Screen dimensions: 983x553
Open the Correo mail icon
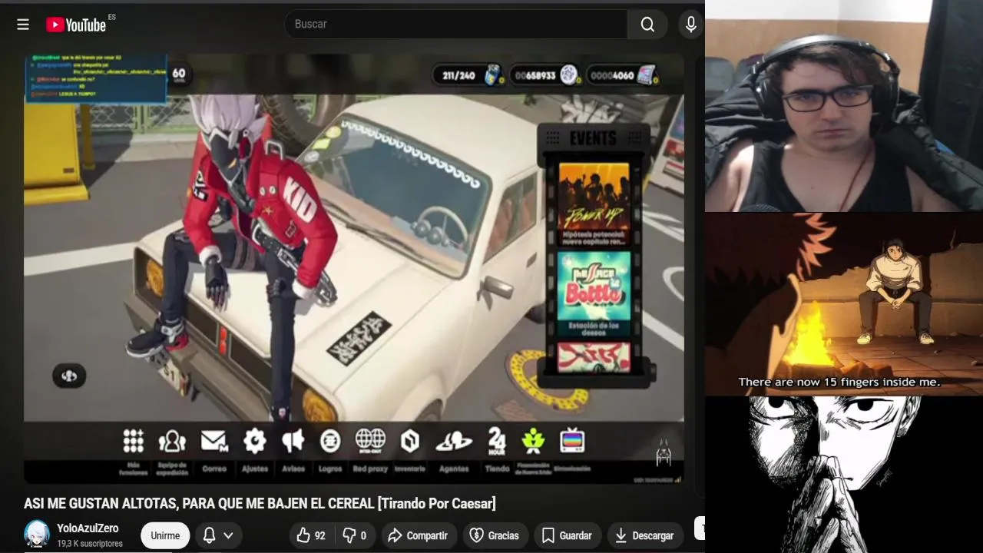point(214,441)
